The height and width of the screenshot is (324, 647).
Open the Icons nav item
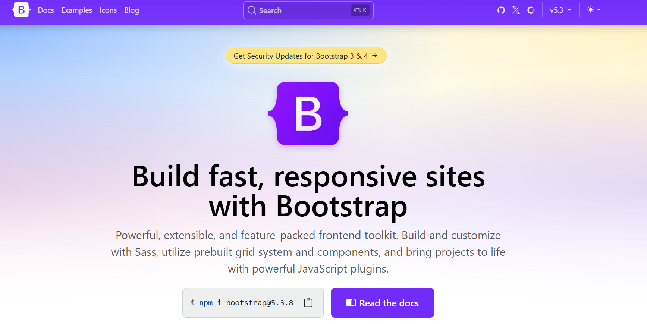tap(108, 10)
